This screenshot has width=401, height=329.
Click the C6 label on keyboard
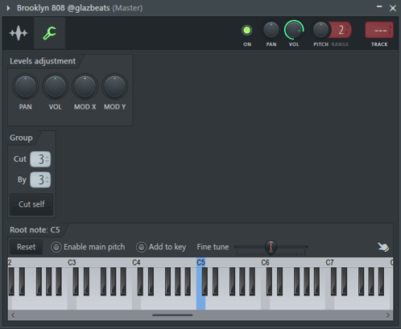pos(265,262)
